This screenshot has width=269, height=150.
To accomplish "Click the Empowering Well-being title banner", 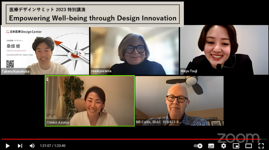I will point(93,14).
